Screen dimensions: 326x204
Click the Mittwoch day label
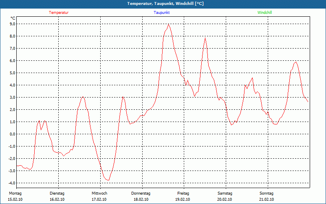click(x=99, y=193)
